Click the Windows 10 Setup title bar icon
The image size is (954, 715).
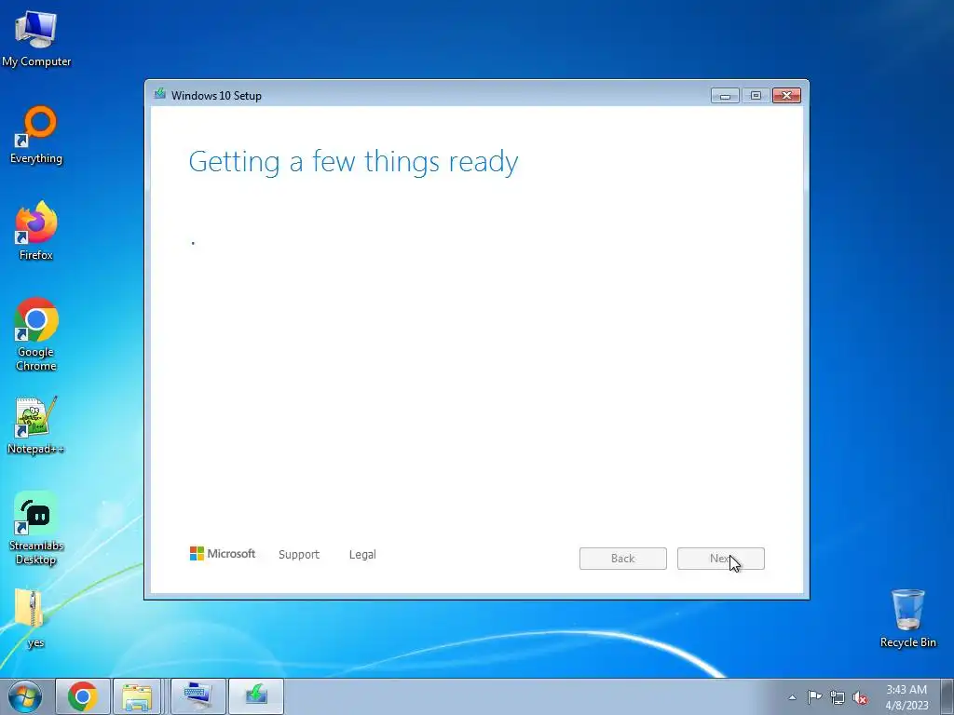coord(160,94)
